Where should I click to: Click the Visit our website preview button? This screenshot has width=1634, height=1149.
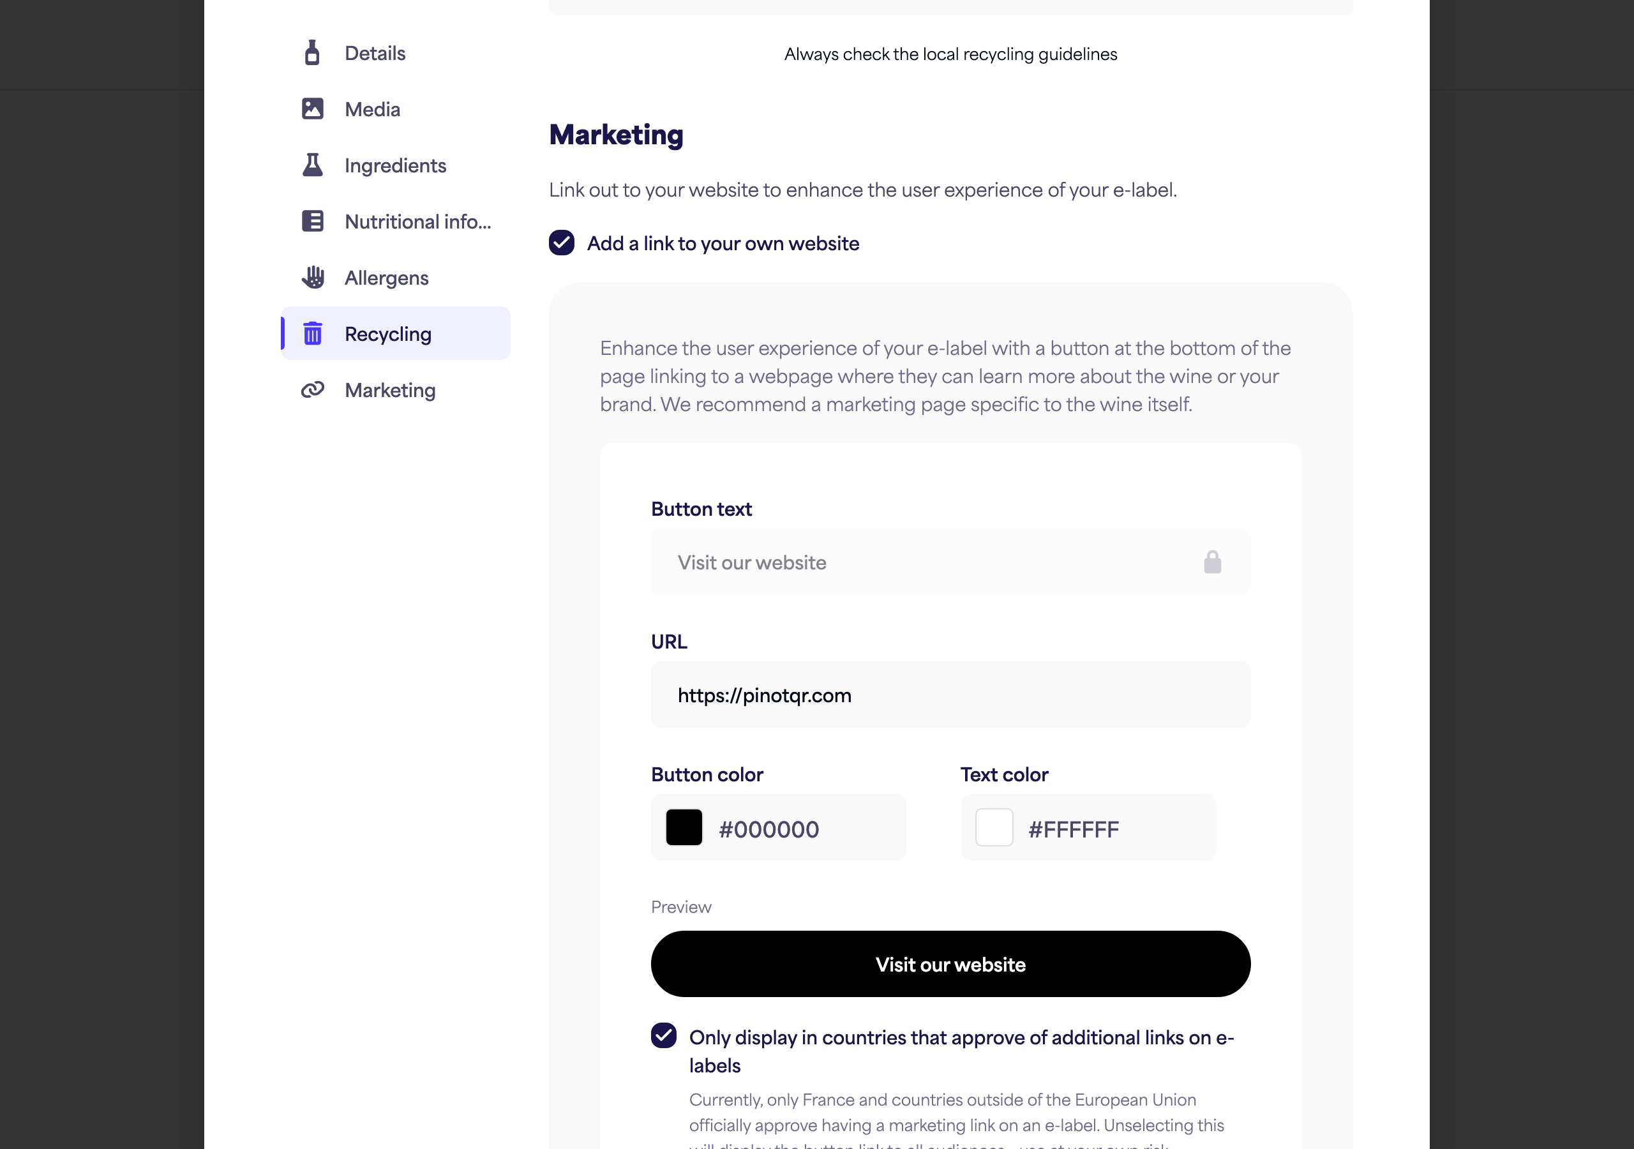(x=950, y=964)
